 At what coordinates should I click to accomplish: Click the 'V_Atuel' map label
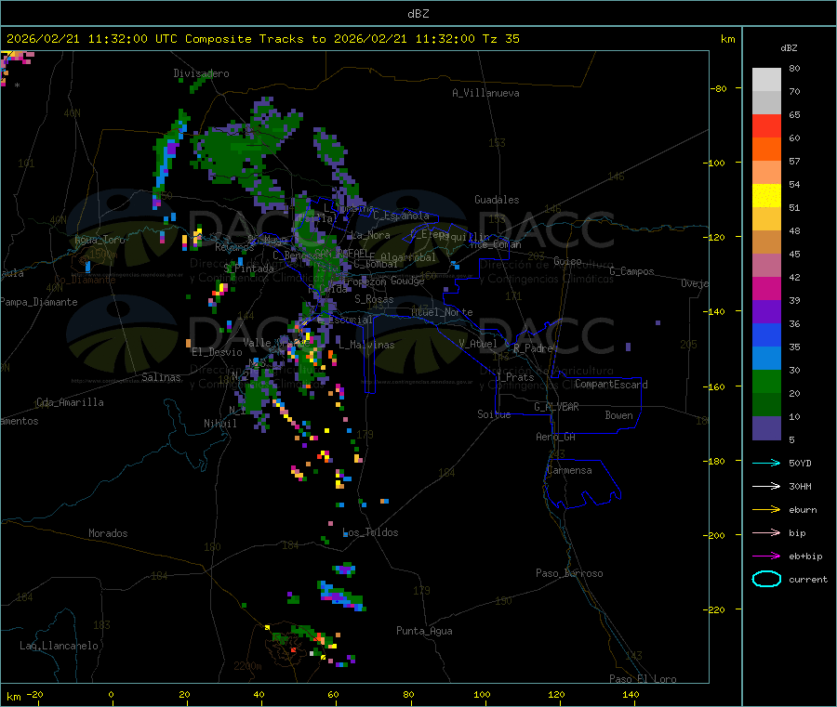[x=478, y=344]
